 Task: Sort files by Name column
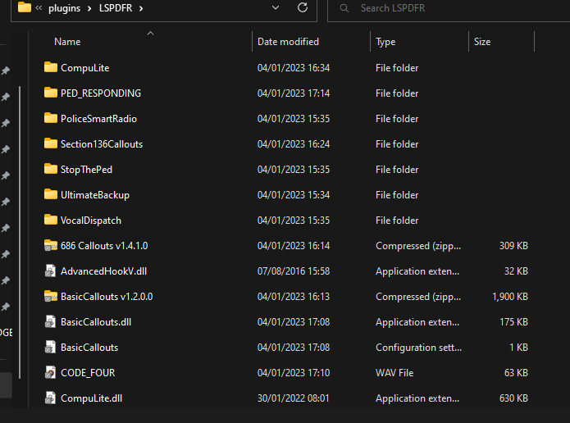coord(67,42)
